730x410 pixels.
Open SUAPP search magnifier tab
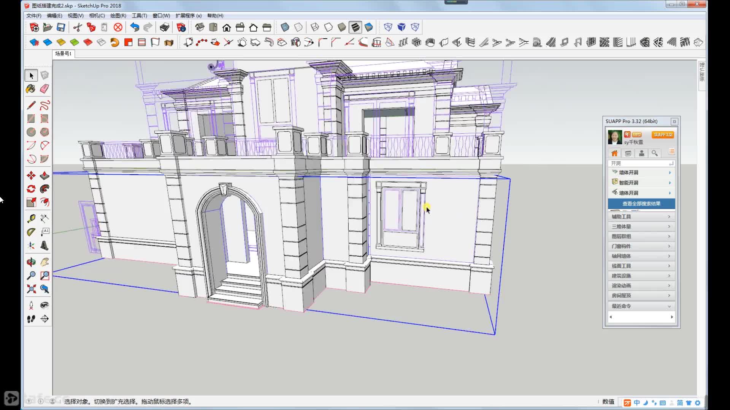tap(655, 153)
